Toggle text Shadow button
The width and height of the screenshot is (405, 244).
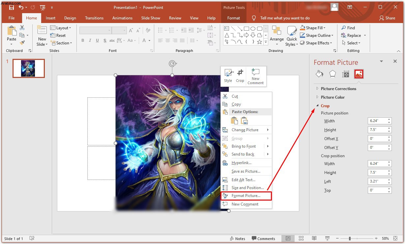(x=105, y=40)
